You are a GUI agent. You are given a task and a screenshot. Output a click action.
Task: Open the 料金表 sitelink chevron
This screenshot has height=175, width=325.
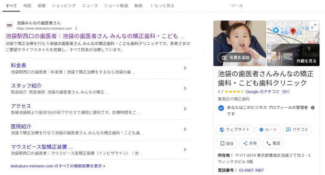coord(185,68)
